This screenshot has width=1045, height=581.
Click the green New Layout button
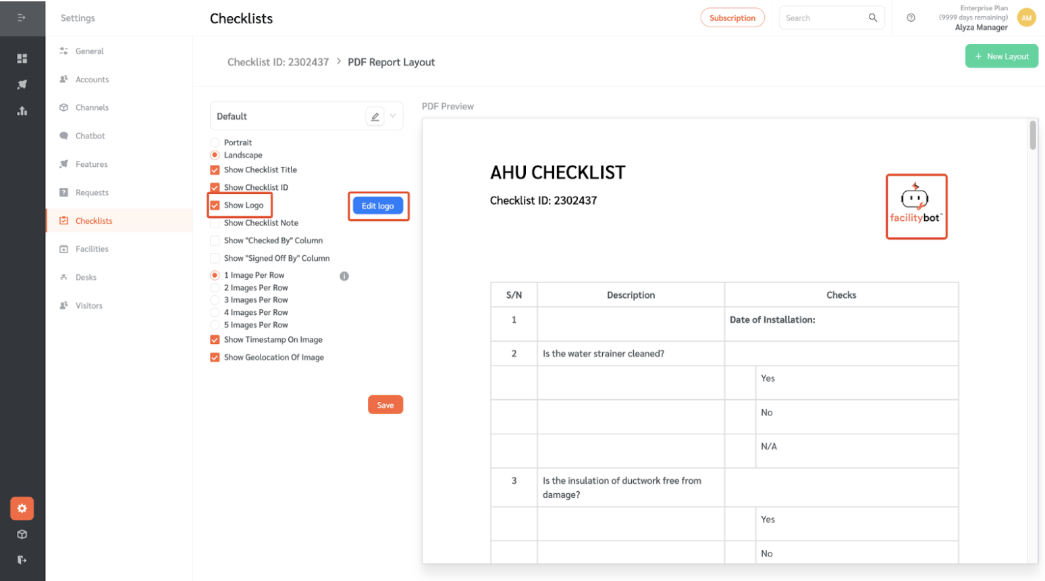tap(1001, 56)
